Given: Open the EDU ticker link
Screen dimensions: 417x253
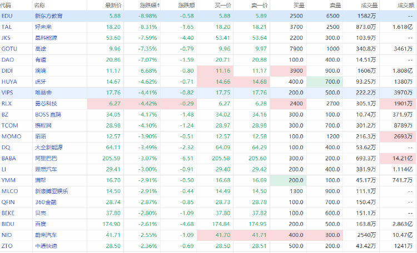Looking at the screenshot, I should pyautogui.click(x=7, y=16).
